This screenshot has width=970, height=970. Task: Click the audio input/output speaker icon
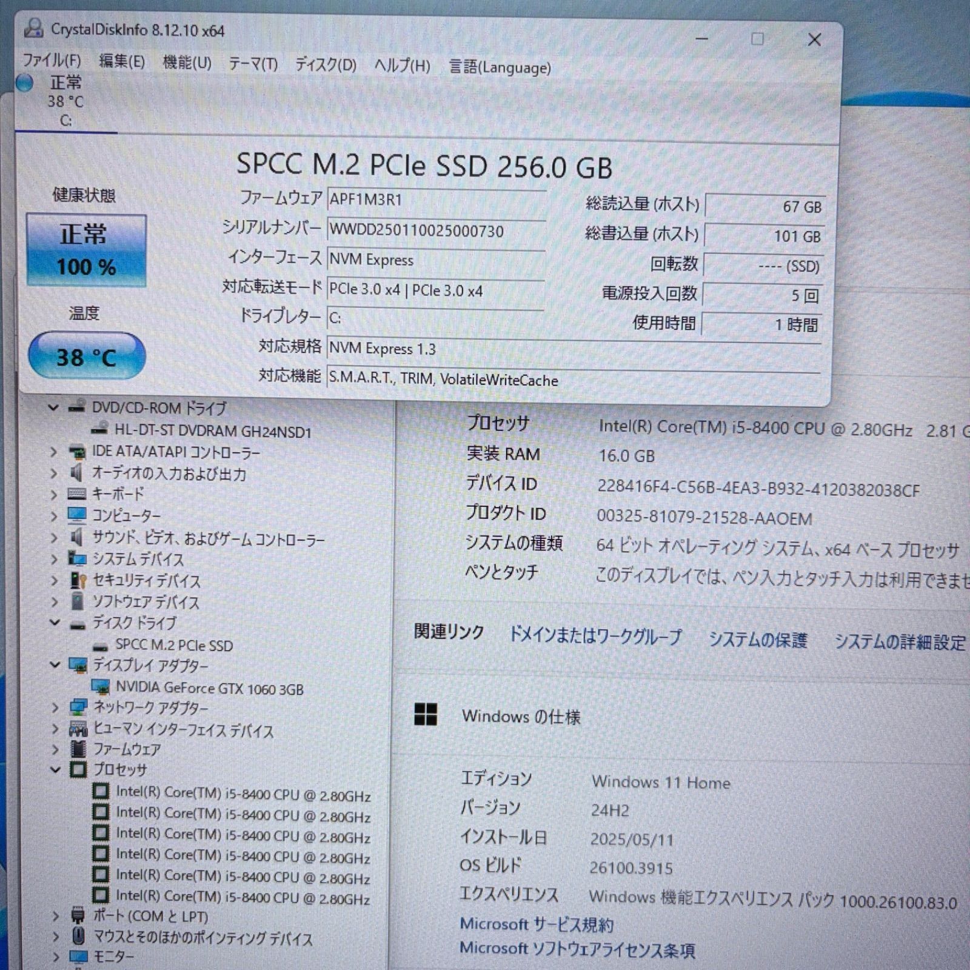[x=76, y=473]
